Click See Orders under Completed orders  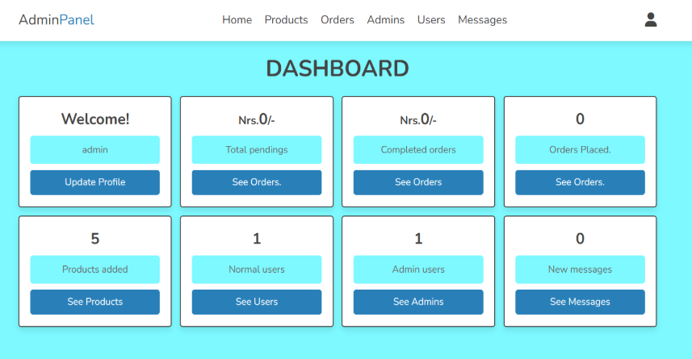point(418,182)
